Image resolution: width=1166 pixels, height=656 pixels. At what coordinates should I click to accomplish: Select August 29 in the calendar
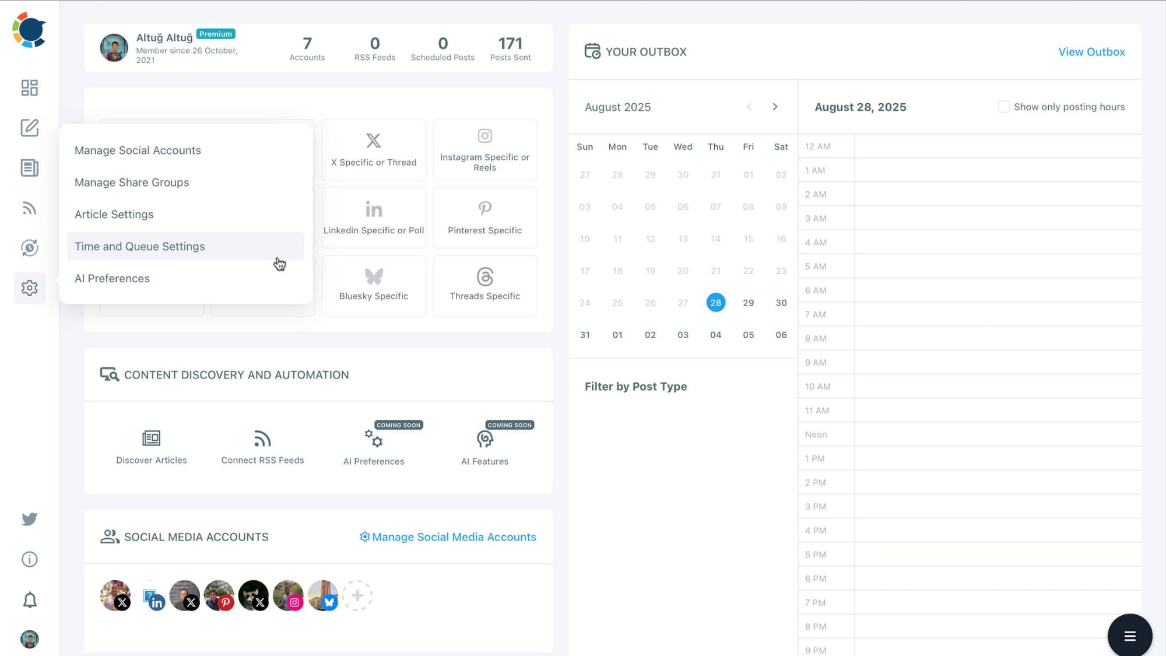coord(748,303)
